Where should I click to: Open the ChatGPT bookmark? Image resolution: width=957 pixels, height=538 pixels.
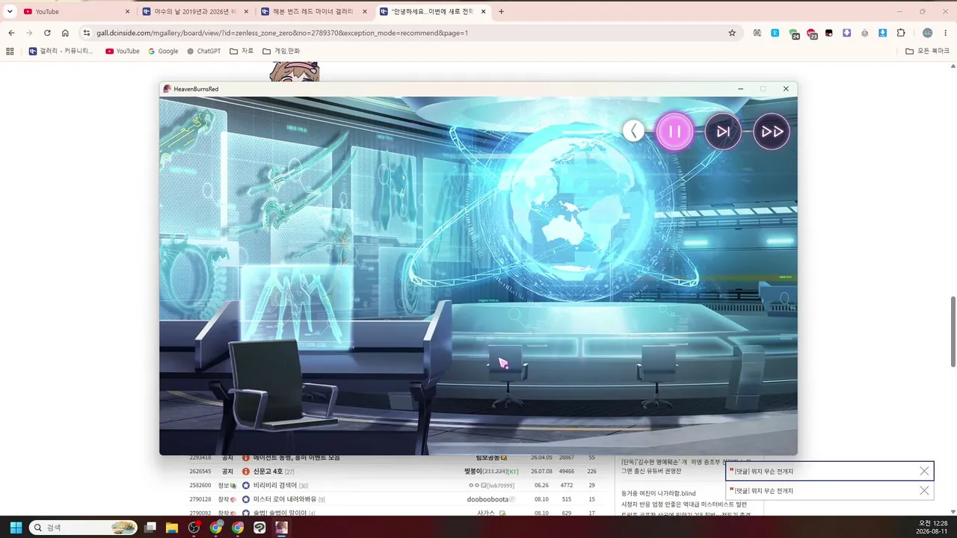coord(203,51)
